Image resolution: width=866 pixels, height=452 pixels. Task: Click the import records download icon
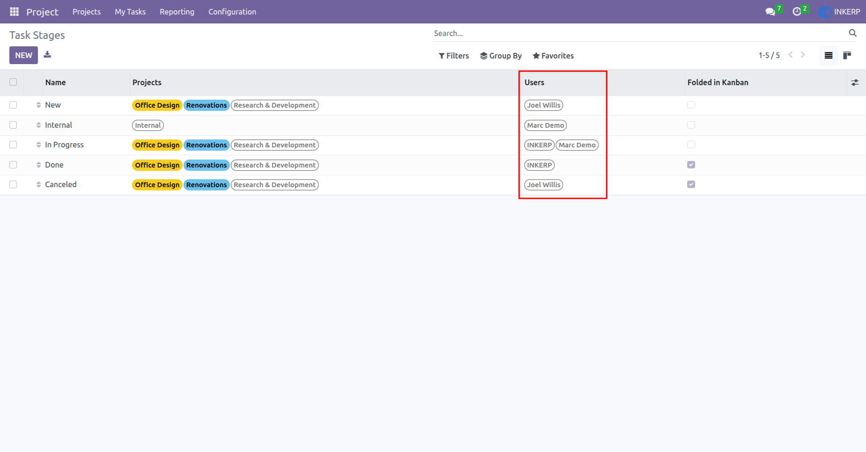click(47, 55)
